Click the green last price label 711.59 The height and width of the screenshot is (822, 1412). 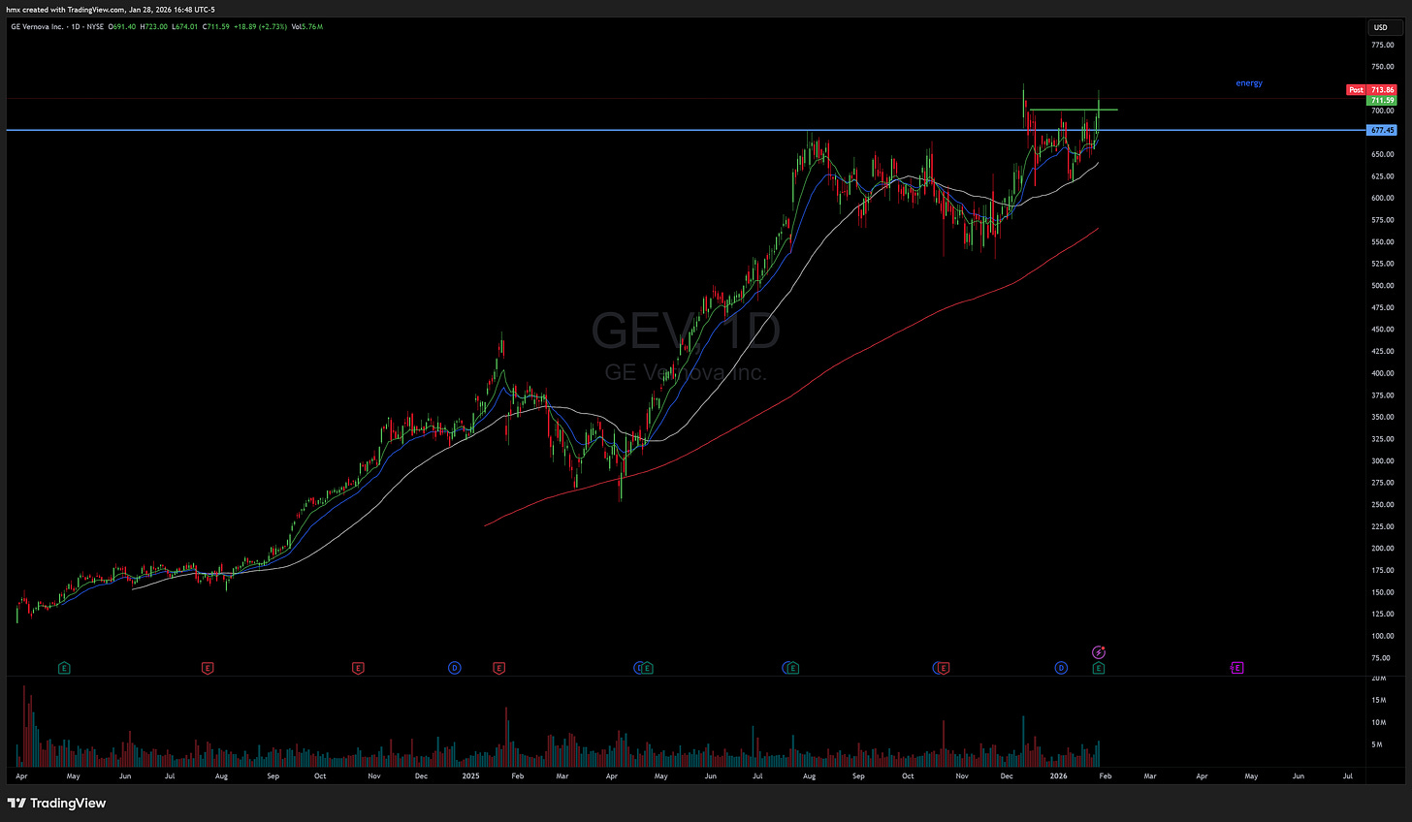(1381, 100)
